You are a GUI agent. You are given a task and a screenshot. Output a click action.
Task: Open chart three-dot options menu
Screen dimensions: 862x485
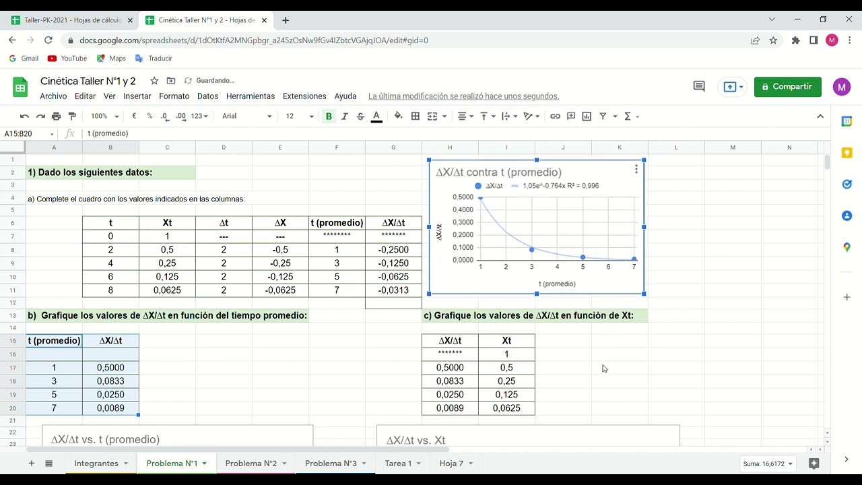636,170
